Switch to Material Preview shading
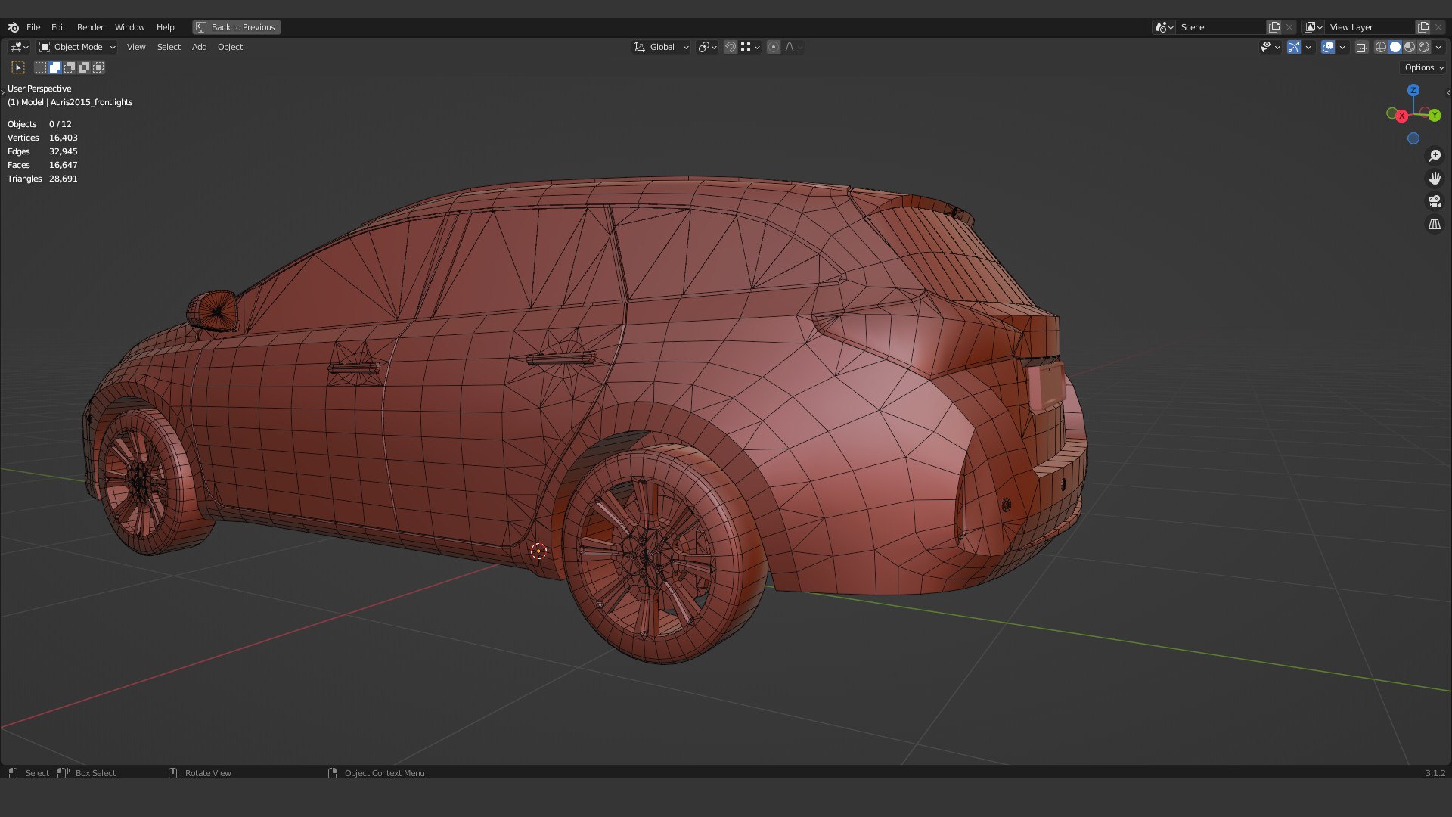Image resolution: width=1452 pixels, height=817 pixels. 1410,47
